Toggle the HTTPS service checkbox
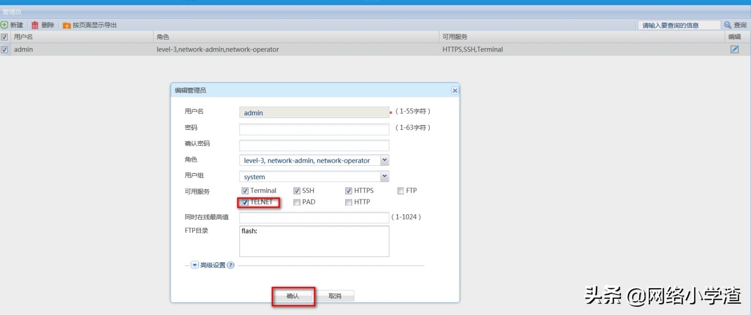751x315 pixels. [349, 191]
